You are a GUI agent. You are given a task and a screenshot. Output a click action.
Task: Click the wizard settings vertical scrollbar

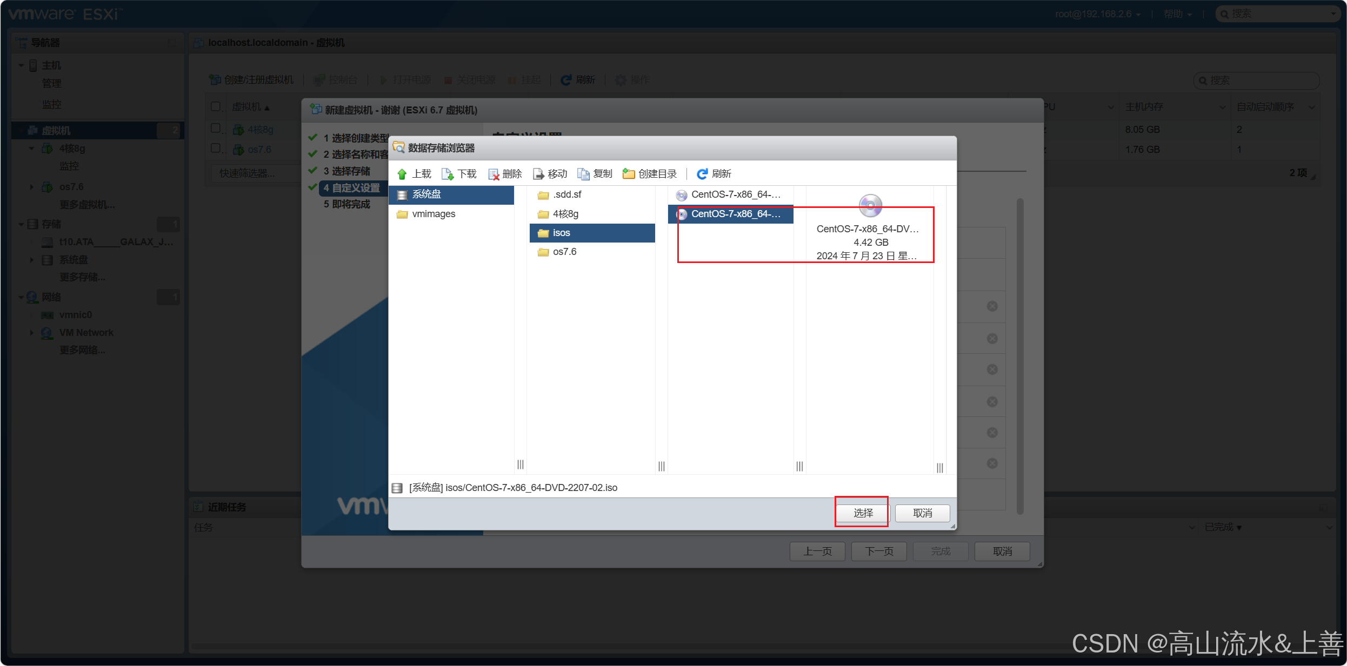[x=1020, y=356]
